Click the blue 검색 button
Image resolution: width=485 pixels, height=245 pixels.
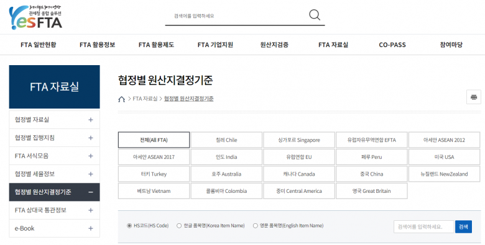pos(463,227)
